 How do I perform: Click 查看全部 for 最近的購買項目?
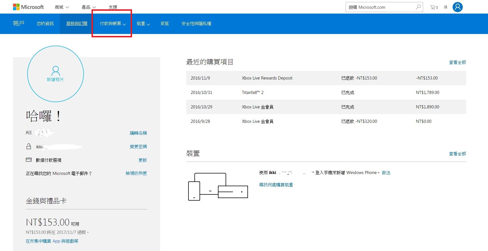pyautogui.click(x=457, y=62)
